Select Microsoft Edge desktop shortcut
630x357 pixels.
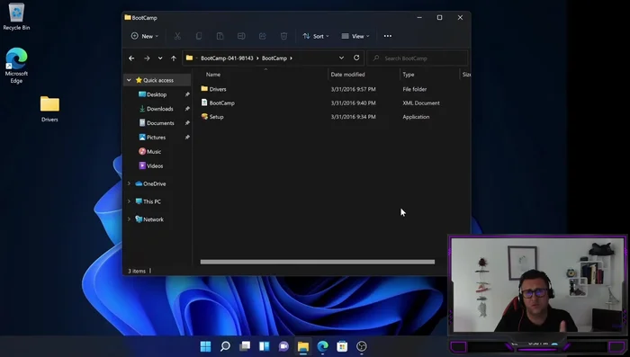(16, 66)
